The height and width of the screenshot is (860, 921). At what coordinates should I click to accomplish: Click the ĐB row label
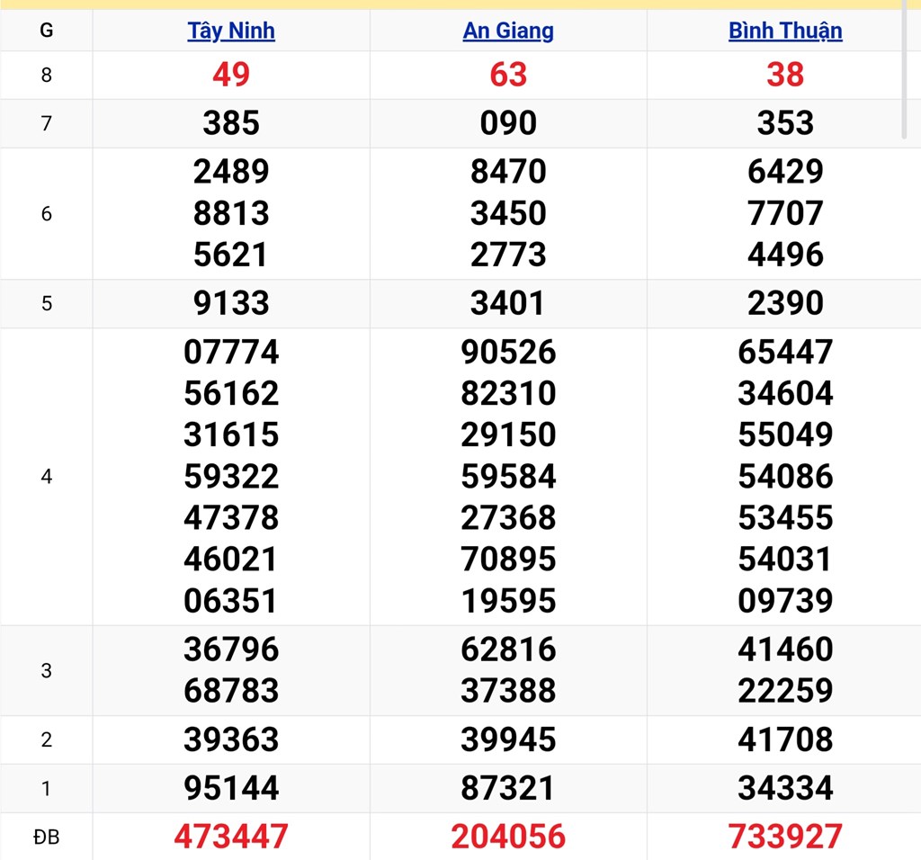[47, 837]
